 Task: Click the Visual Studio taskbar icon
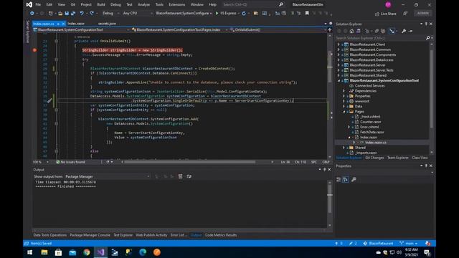(x=100, y=252)
